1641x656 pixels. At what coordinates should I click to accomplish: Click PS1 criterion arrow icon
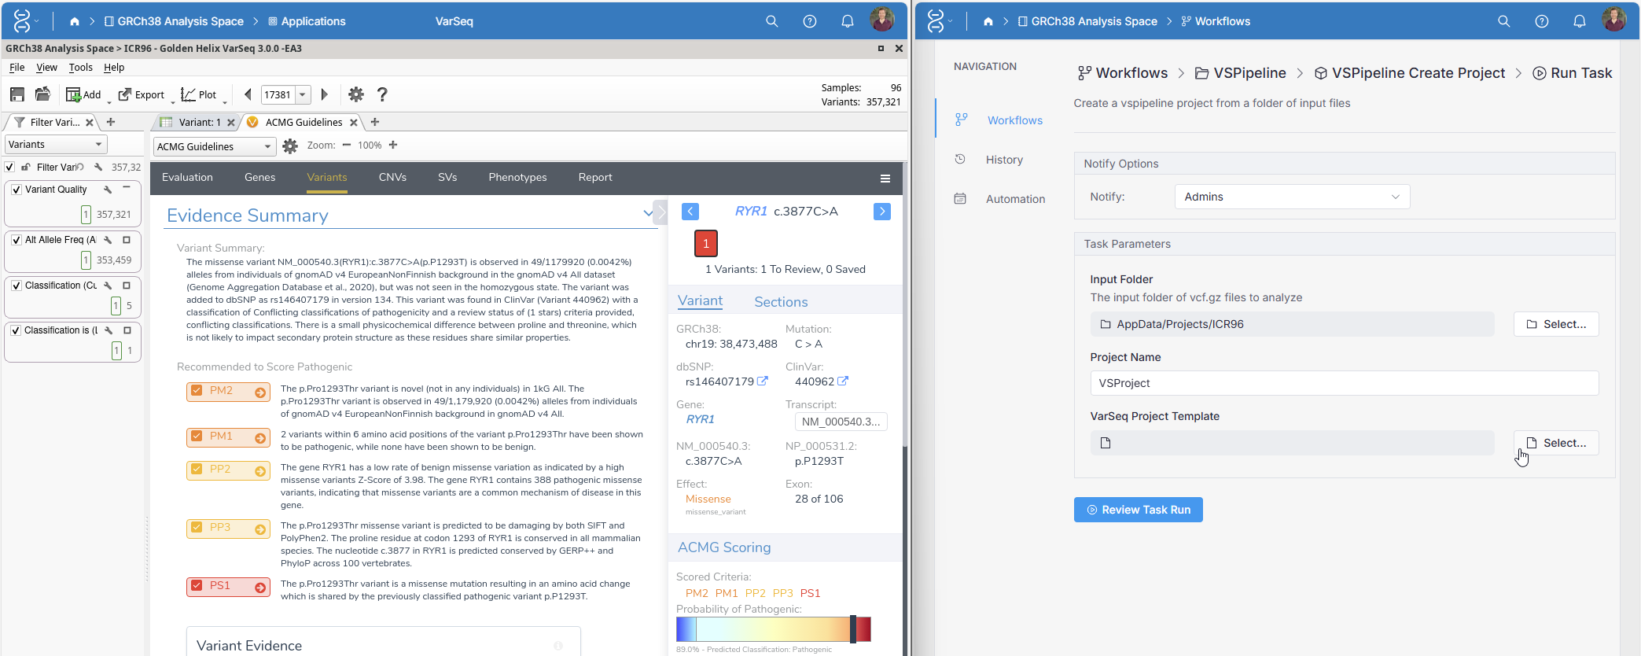[x=260, y=587]
